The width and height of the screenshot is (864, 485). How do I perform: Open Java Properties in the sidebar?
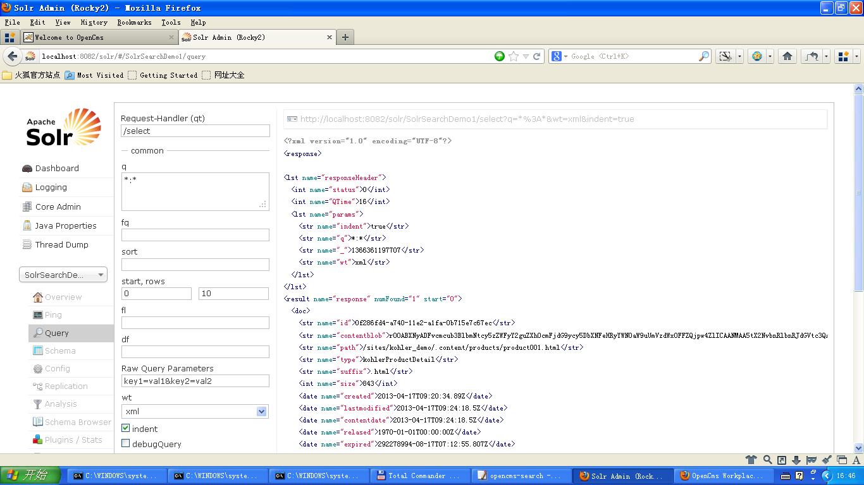(66, 225)
